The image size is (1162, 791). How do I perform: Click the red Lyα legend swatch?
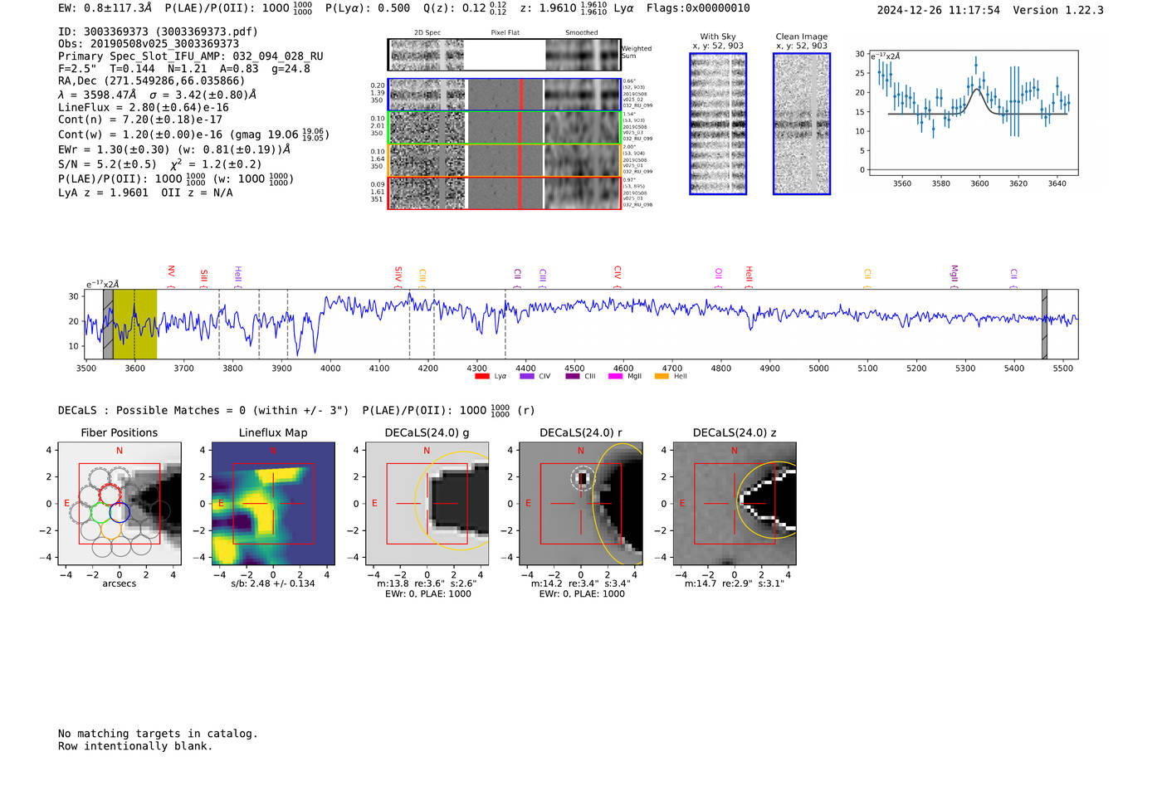point(481,376)
